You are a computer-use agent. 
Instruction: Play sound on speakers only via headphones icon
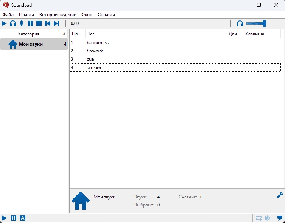pos(13,23)
